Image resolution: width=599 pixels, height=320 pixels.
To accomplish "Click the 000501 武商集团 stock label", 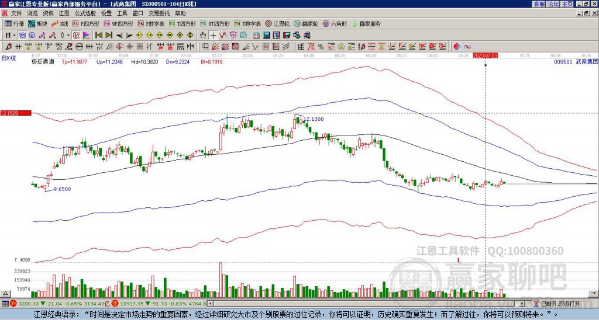I will pos(576,62).
